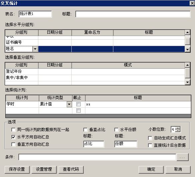Click 分组列 header in horizontal grouping table

(22, 33)
